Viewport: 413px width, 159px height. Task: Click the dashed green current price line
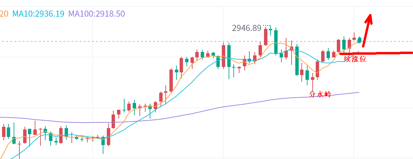(136, 41)
